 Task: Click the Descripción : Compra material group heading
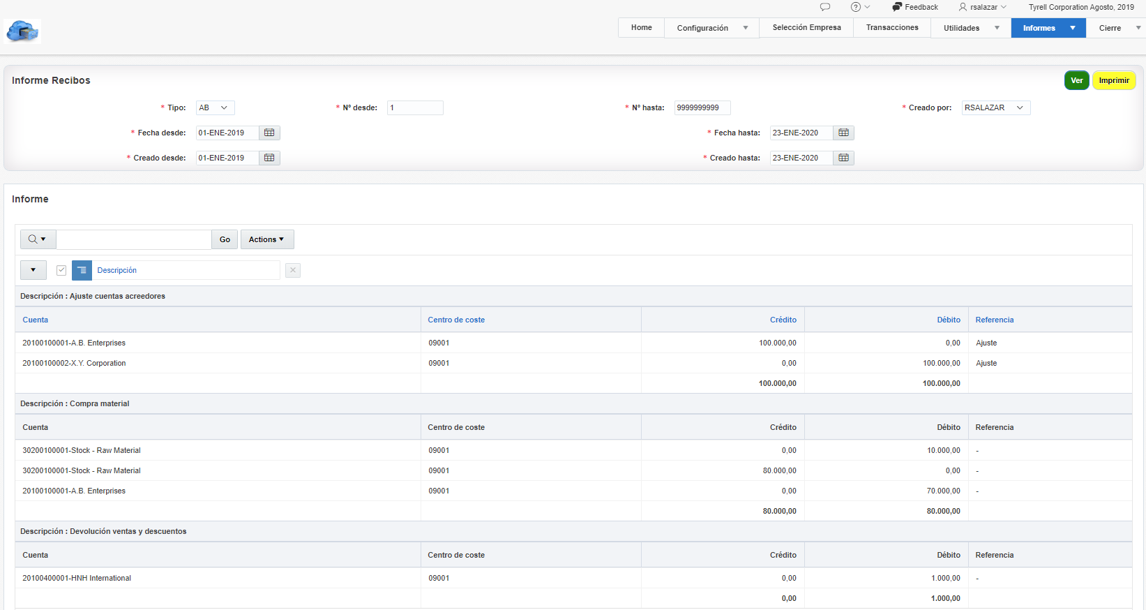(75, 403)
